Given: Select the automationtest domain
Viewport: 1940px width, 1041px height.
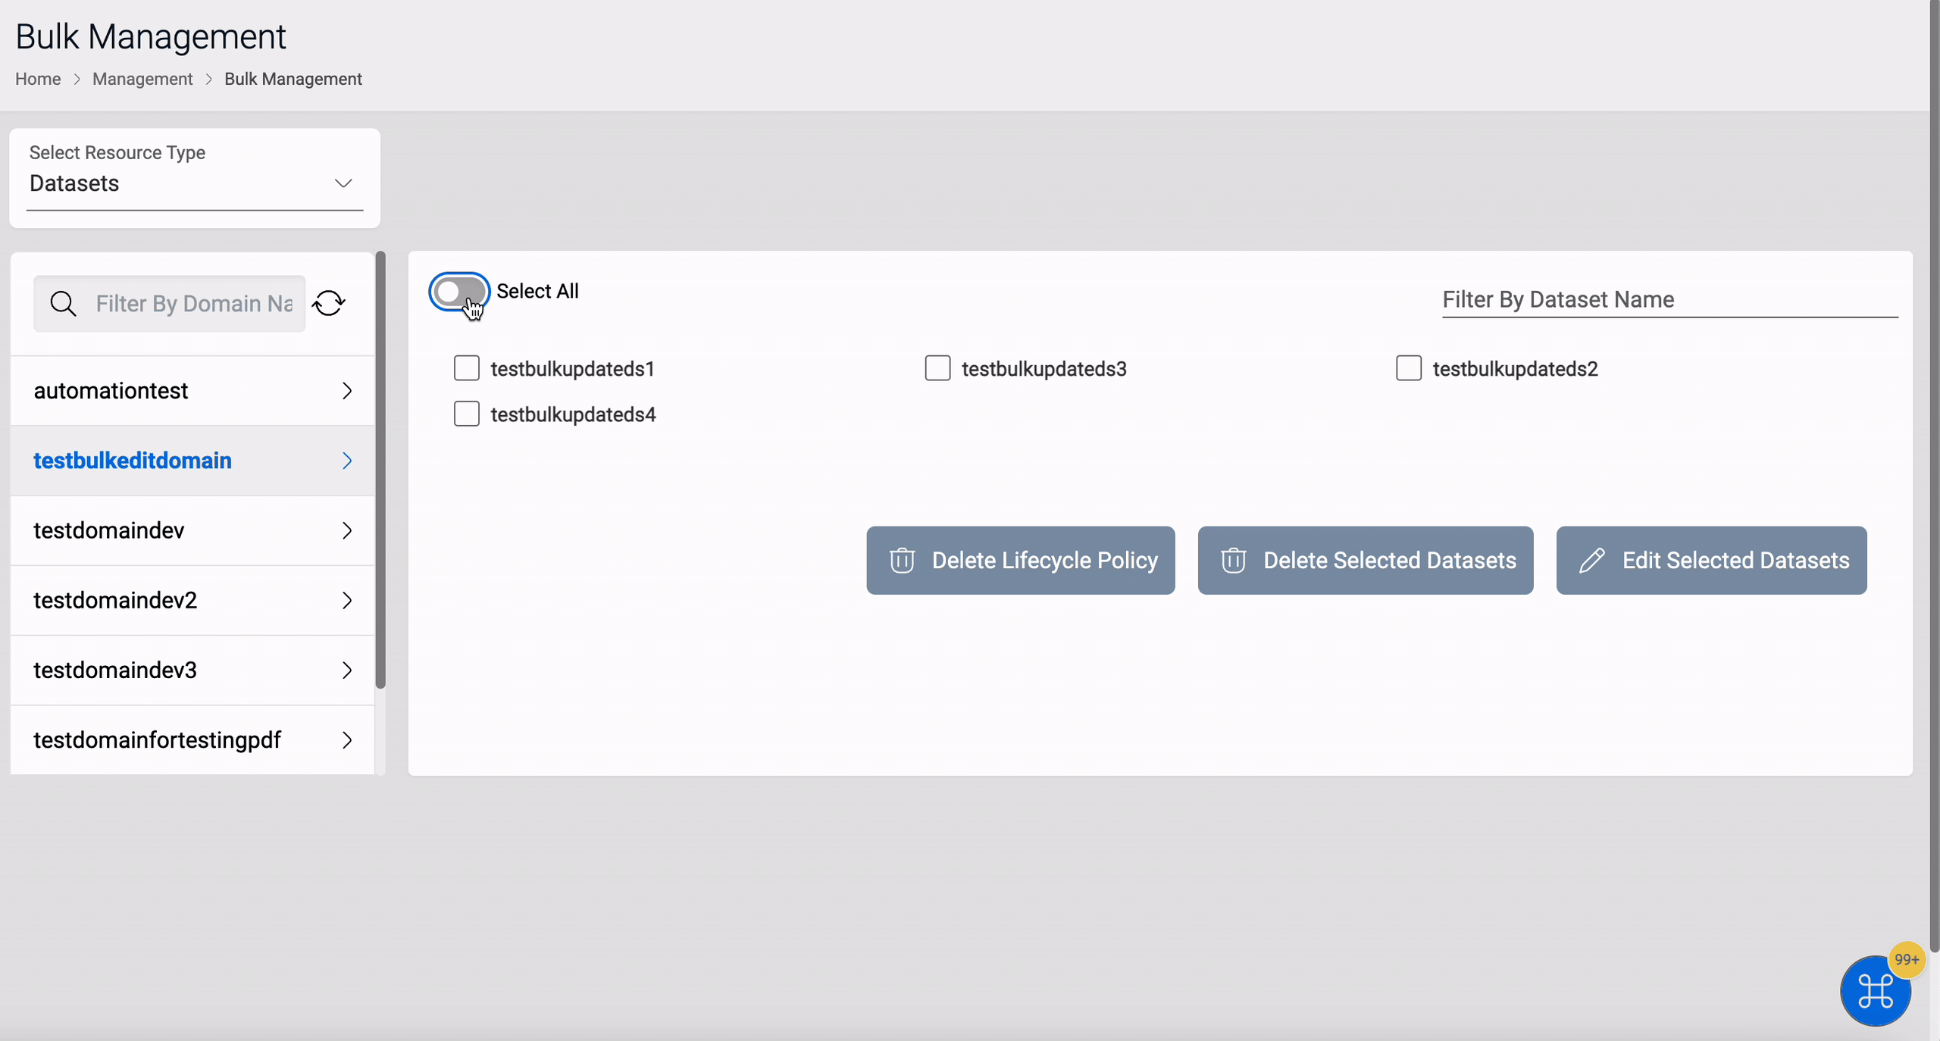Looking at the screenshot, I should (x=192, y=391).
